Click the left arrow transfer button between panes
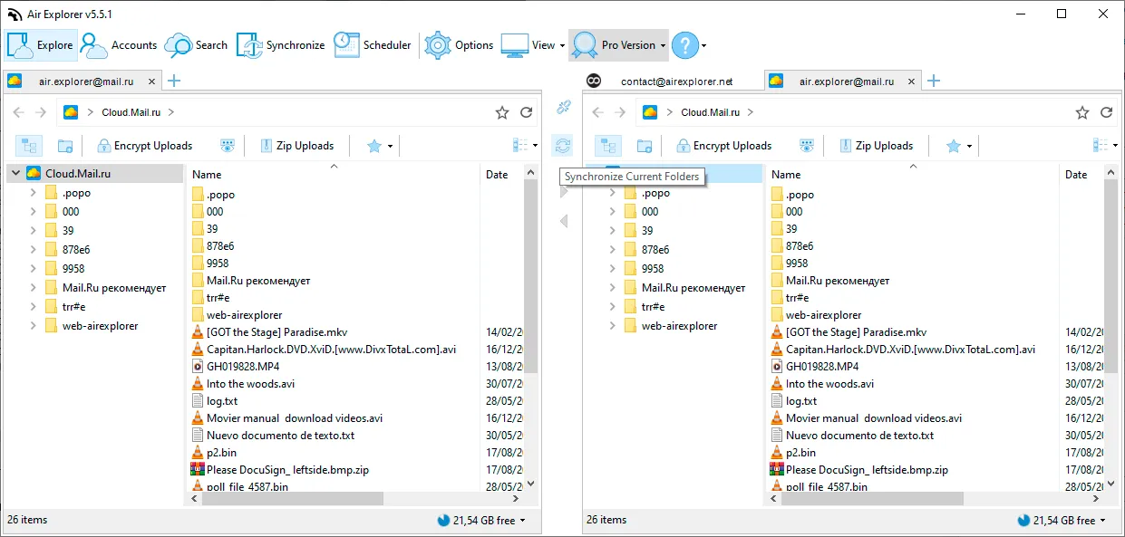The image size is (1125, 537). [x=563, y=222]
